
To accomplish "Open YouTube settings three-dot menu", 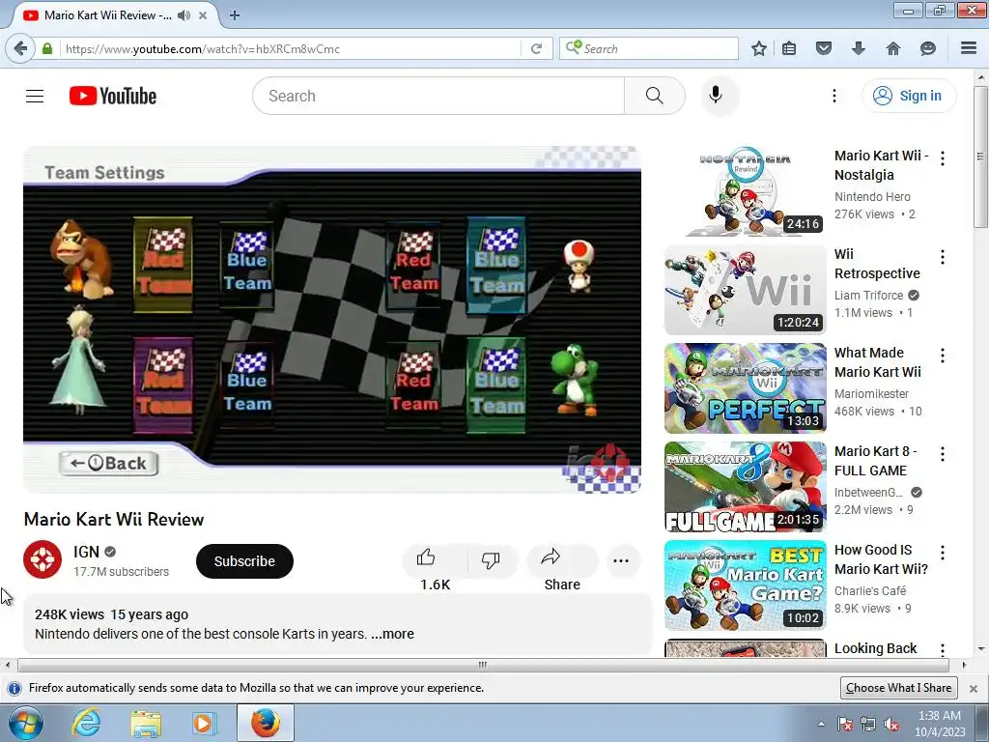I will 834,96.
